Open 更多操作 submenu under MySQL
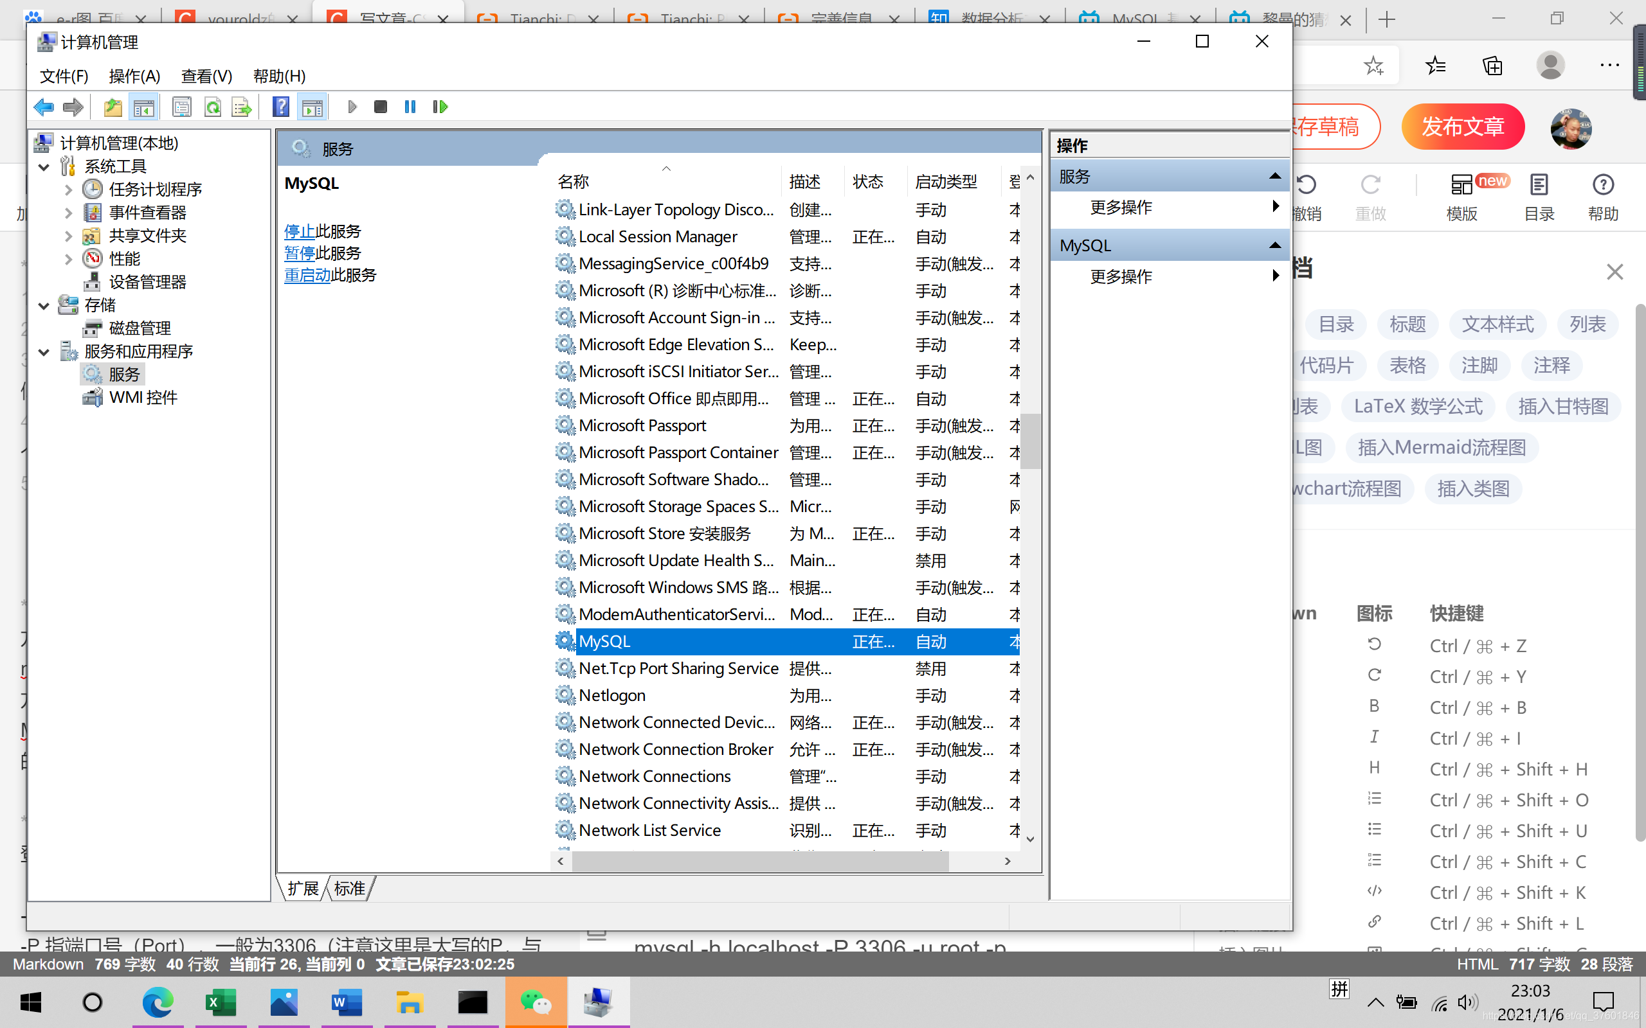The image size is (1646, 1028). point(1170,276)
